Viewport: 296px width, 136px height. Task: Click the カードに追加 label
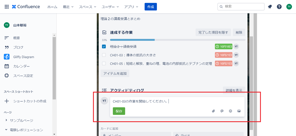(110, 129)
